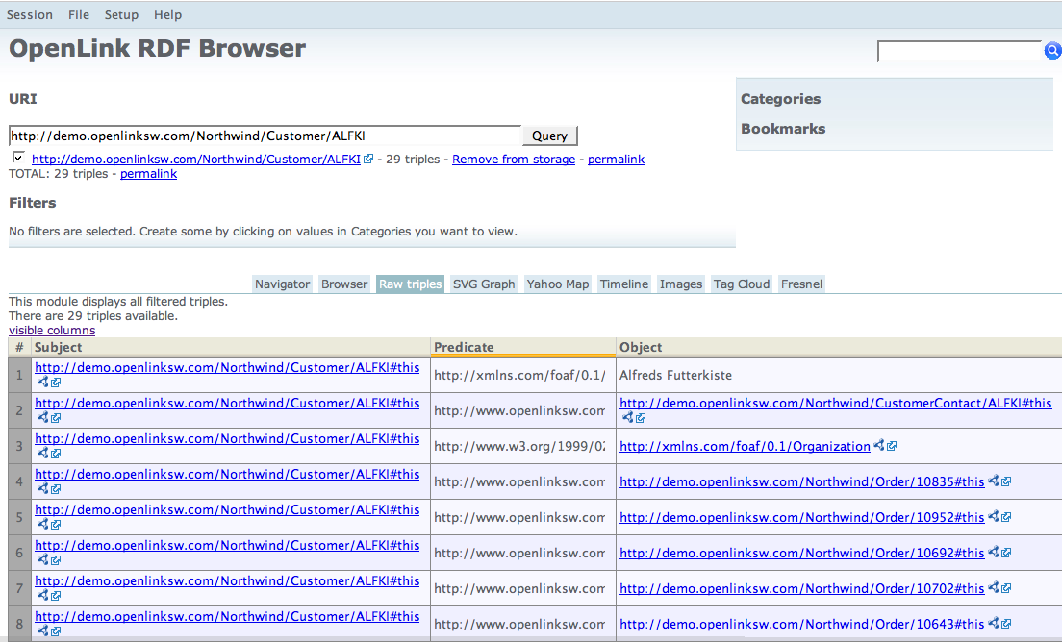Toggle the checkbox beside the stored ALFKI URI
The image size is (1062, 642).
point(18,158)
